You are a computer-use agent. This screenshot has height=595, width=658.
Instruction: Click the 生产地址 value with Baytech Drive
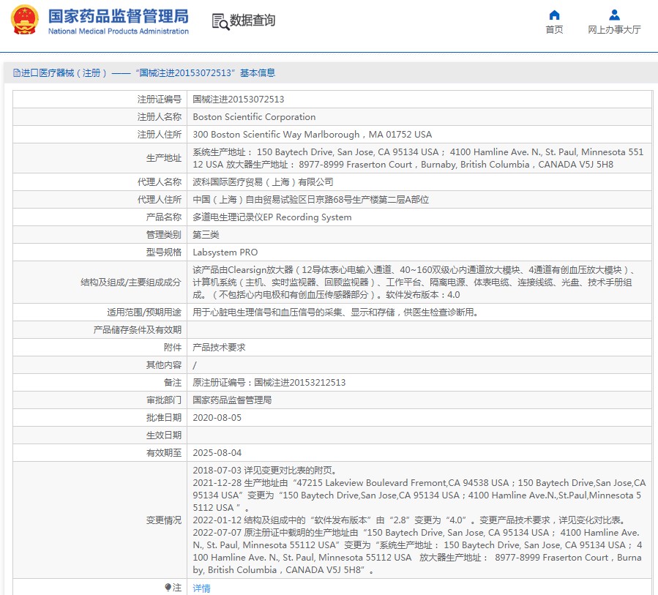pos(418,158)
